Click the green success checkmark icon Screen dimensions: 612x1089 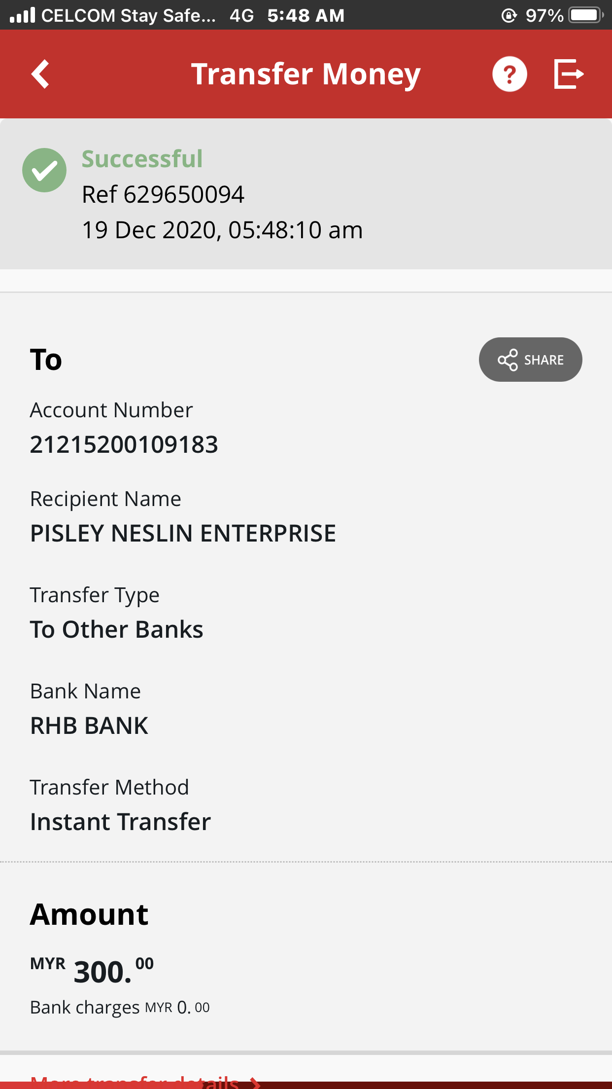44,170
